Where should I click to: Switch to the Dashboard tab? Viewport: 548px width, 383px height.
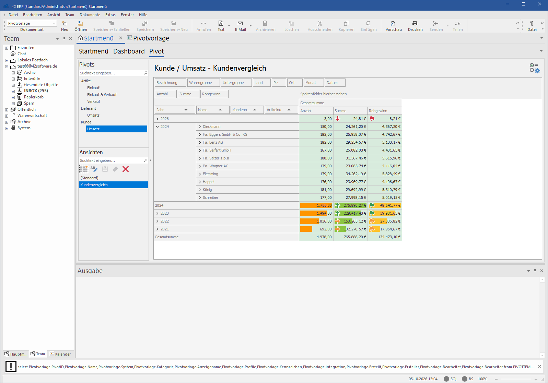(x=129, y=51)
